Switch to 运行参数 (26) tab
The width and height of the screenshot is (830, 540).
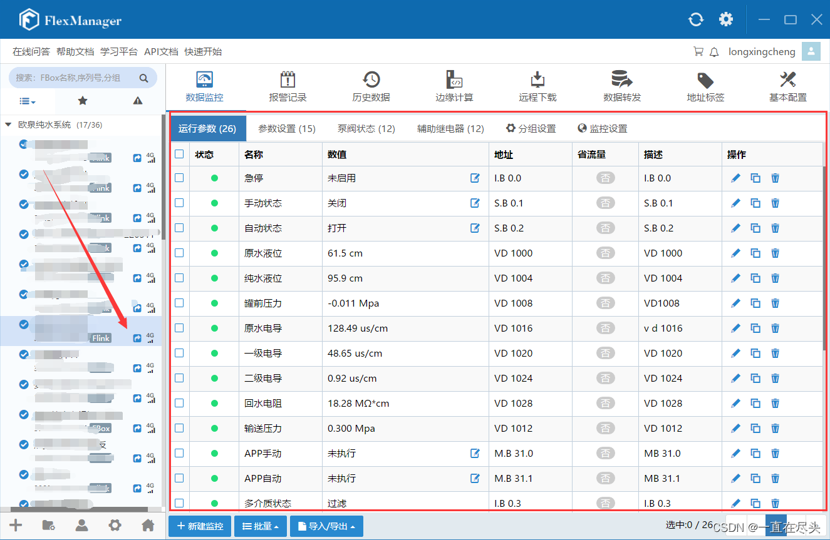pos(207,128)
